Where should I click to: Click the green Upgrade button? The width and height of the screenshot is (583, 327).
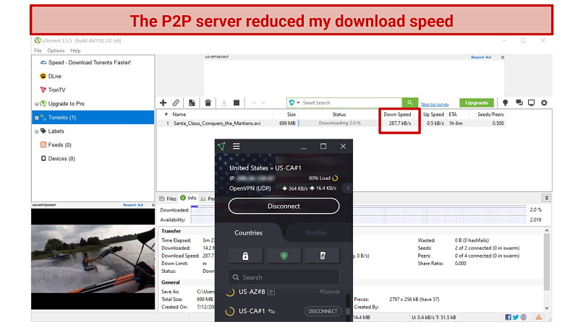tap(476, 103)
